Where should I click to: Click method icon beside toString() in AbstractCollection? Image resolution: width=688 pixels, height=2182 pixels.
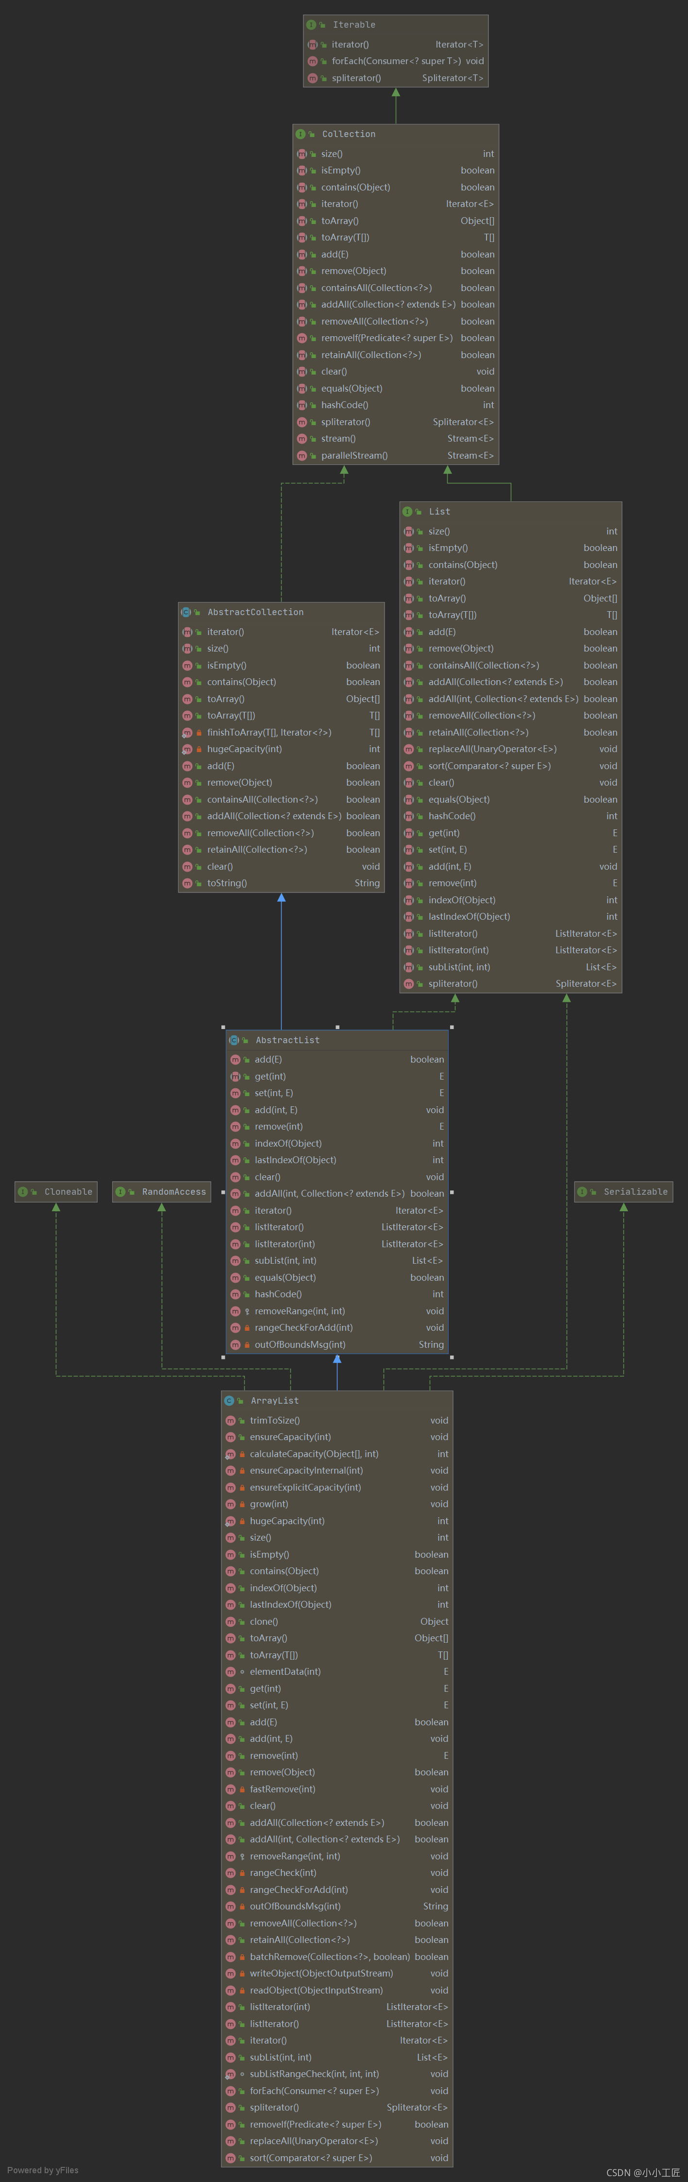click(187, 883)
